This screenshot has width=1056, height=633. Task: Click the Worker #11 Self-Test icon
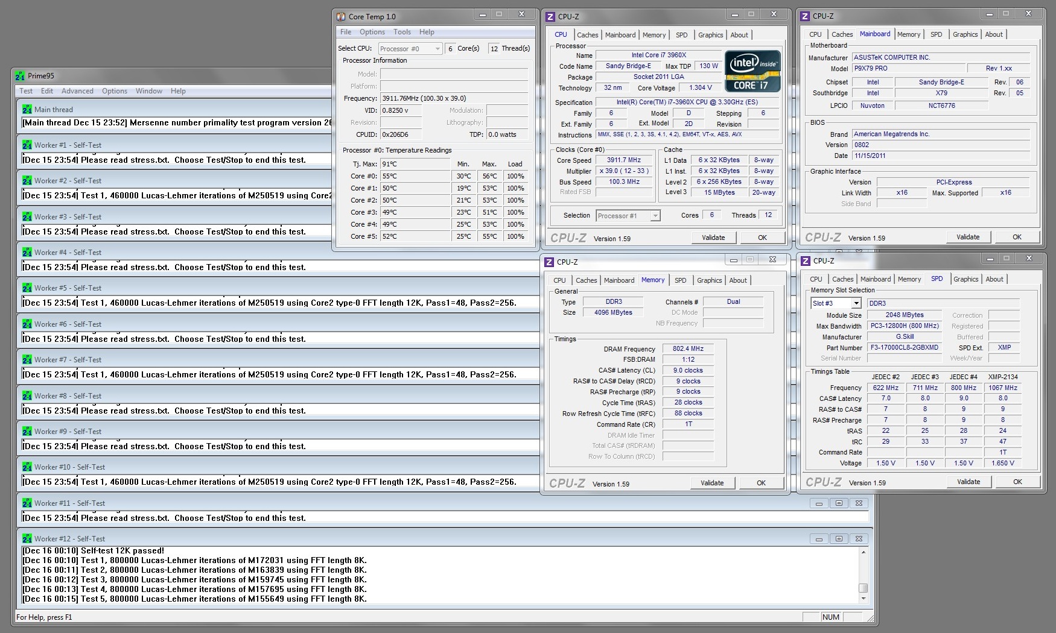27,503
